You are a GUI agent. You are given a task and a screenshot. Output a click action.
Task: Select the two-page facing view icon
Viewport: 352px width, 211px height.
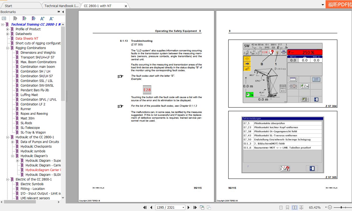click(294, 207)
